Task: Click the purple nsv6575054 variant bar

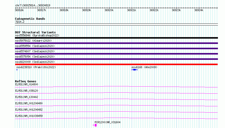Action: pyautogui.click(x=116, y=59)
